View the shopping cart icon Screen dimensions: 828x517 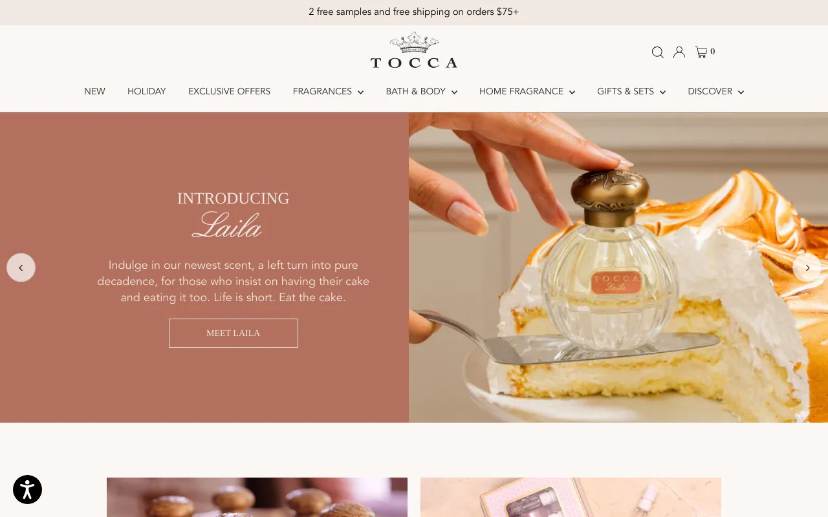pyautogui.click(x=705, y=52)
